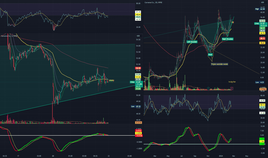This screenshot has height=158, width=268.
Task: Click the High 62.59 price label
Action: (x=260, y=9)
